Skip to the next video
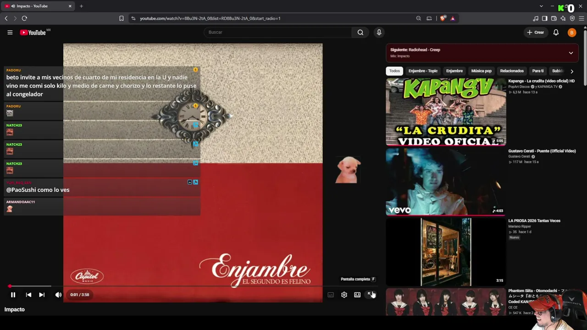This screenshot has width=587, height=330. click(x=42, y=295)
